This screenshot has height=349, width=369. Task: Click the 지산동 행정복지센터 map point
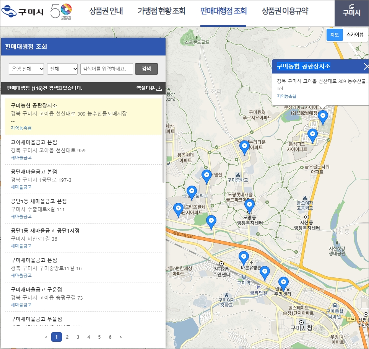click(307, 217)
